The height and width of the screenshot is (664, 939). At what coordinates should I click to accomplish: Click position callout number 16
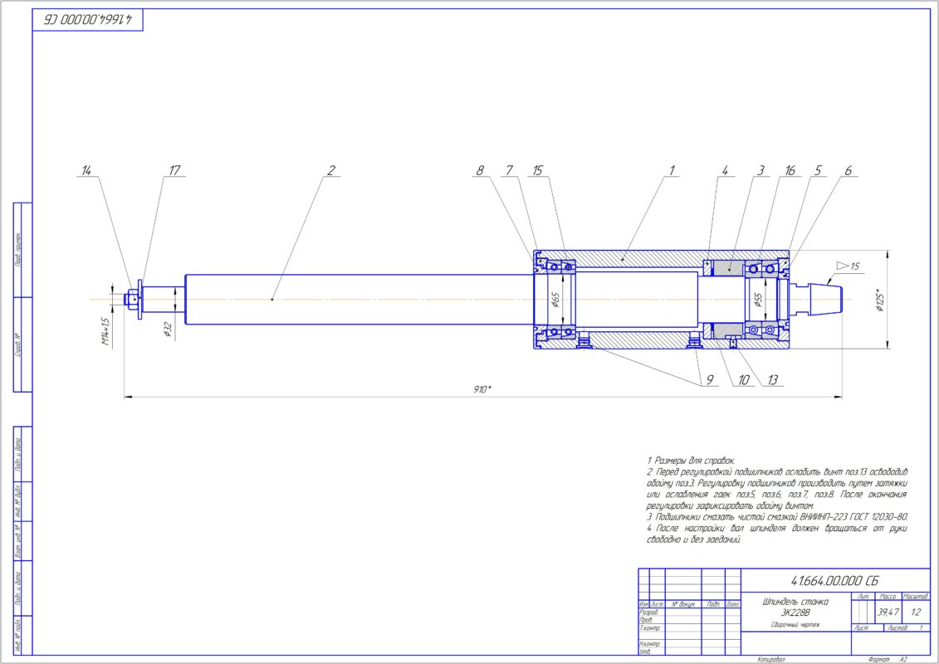click(790, 171)
